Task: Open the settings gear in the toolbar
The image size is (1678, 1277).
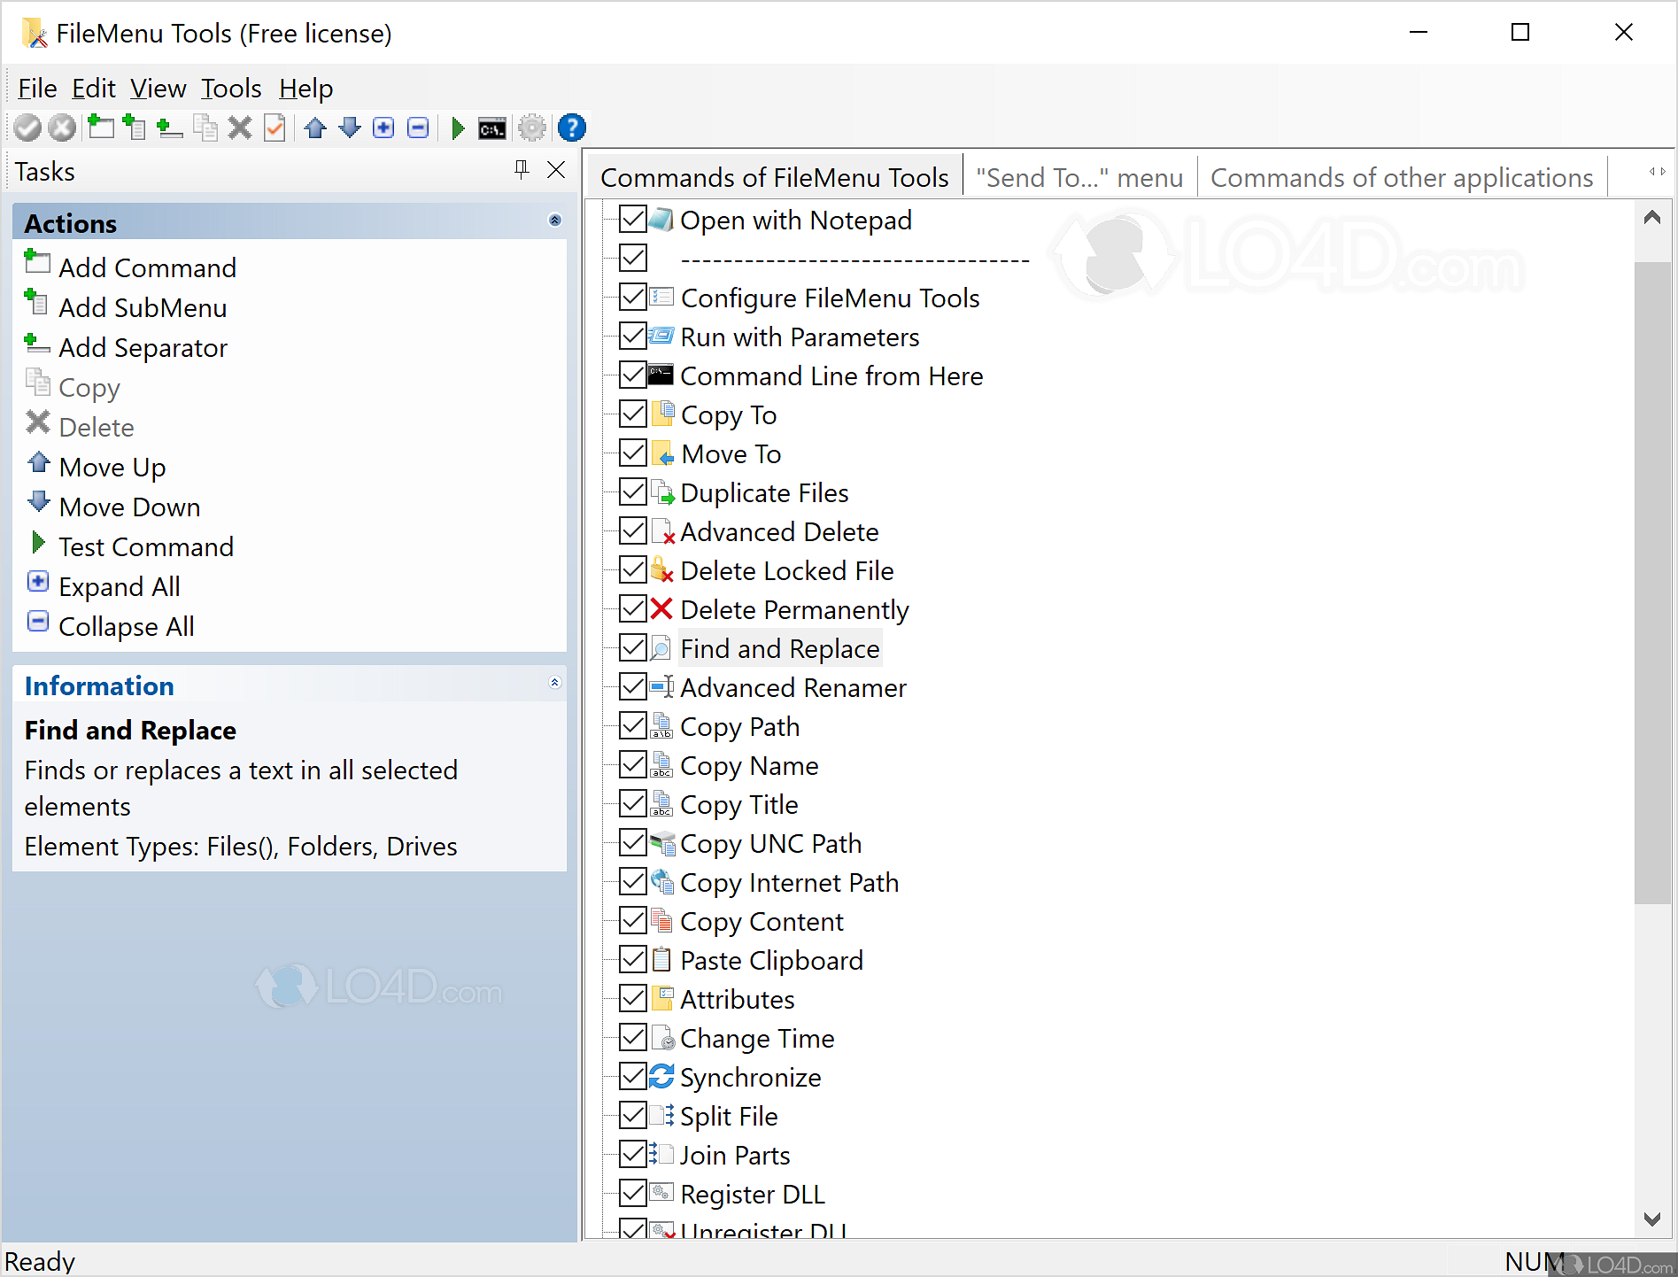Action: [x=532, y=128]
